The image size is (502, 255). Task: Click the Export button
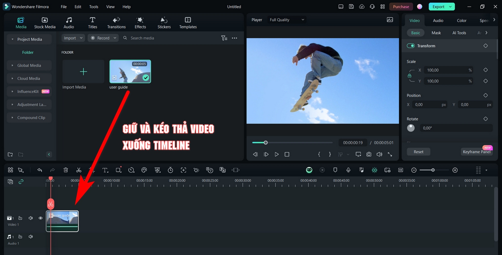[x=439, y=6]
